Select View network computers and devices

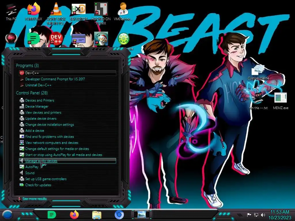pos(67,143)
